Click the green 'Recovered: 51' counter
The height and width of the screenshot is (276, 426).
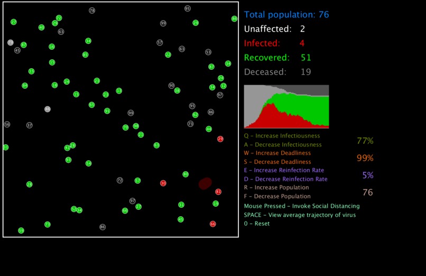click(x=277, y=58)
